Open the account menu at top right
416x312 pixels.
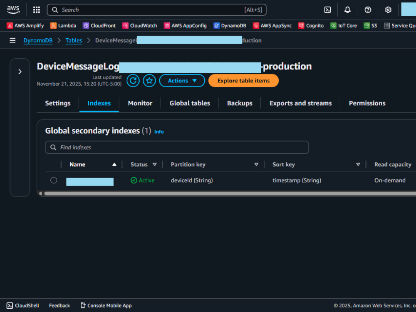tap(409, 9)
